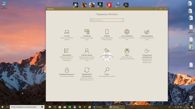This screenshot has height=109, width=195.
Task: Select the This PC desktop icon
Action: click(x=4, y=5)
